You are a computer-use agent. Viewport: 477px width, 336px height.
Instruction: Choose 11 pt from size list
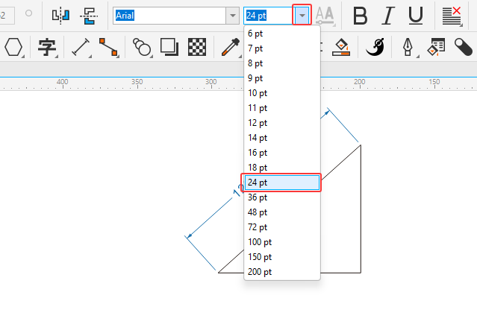pyautogui.click(x=282, y=108)
